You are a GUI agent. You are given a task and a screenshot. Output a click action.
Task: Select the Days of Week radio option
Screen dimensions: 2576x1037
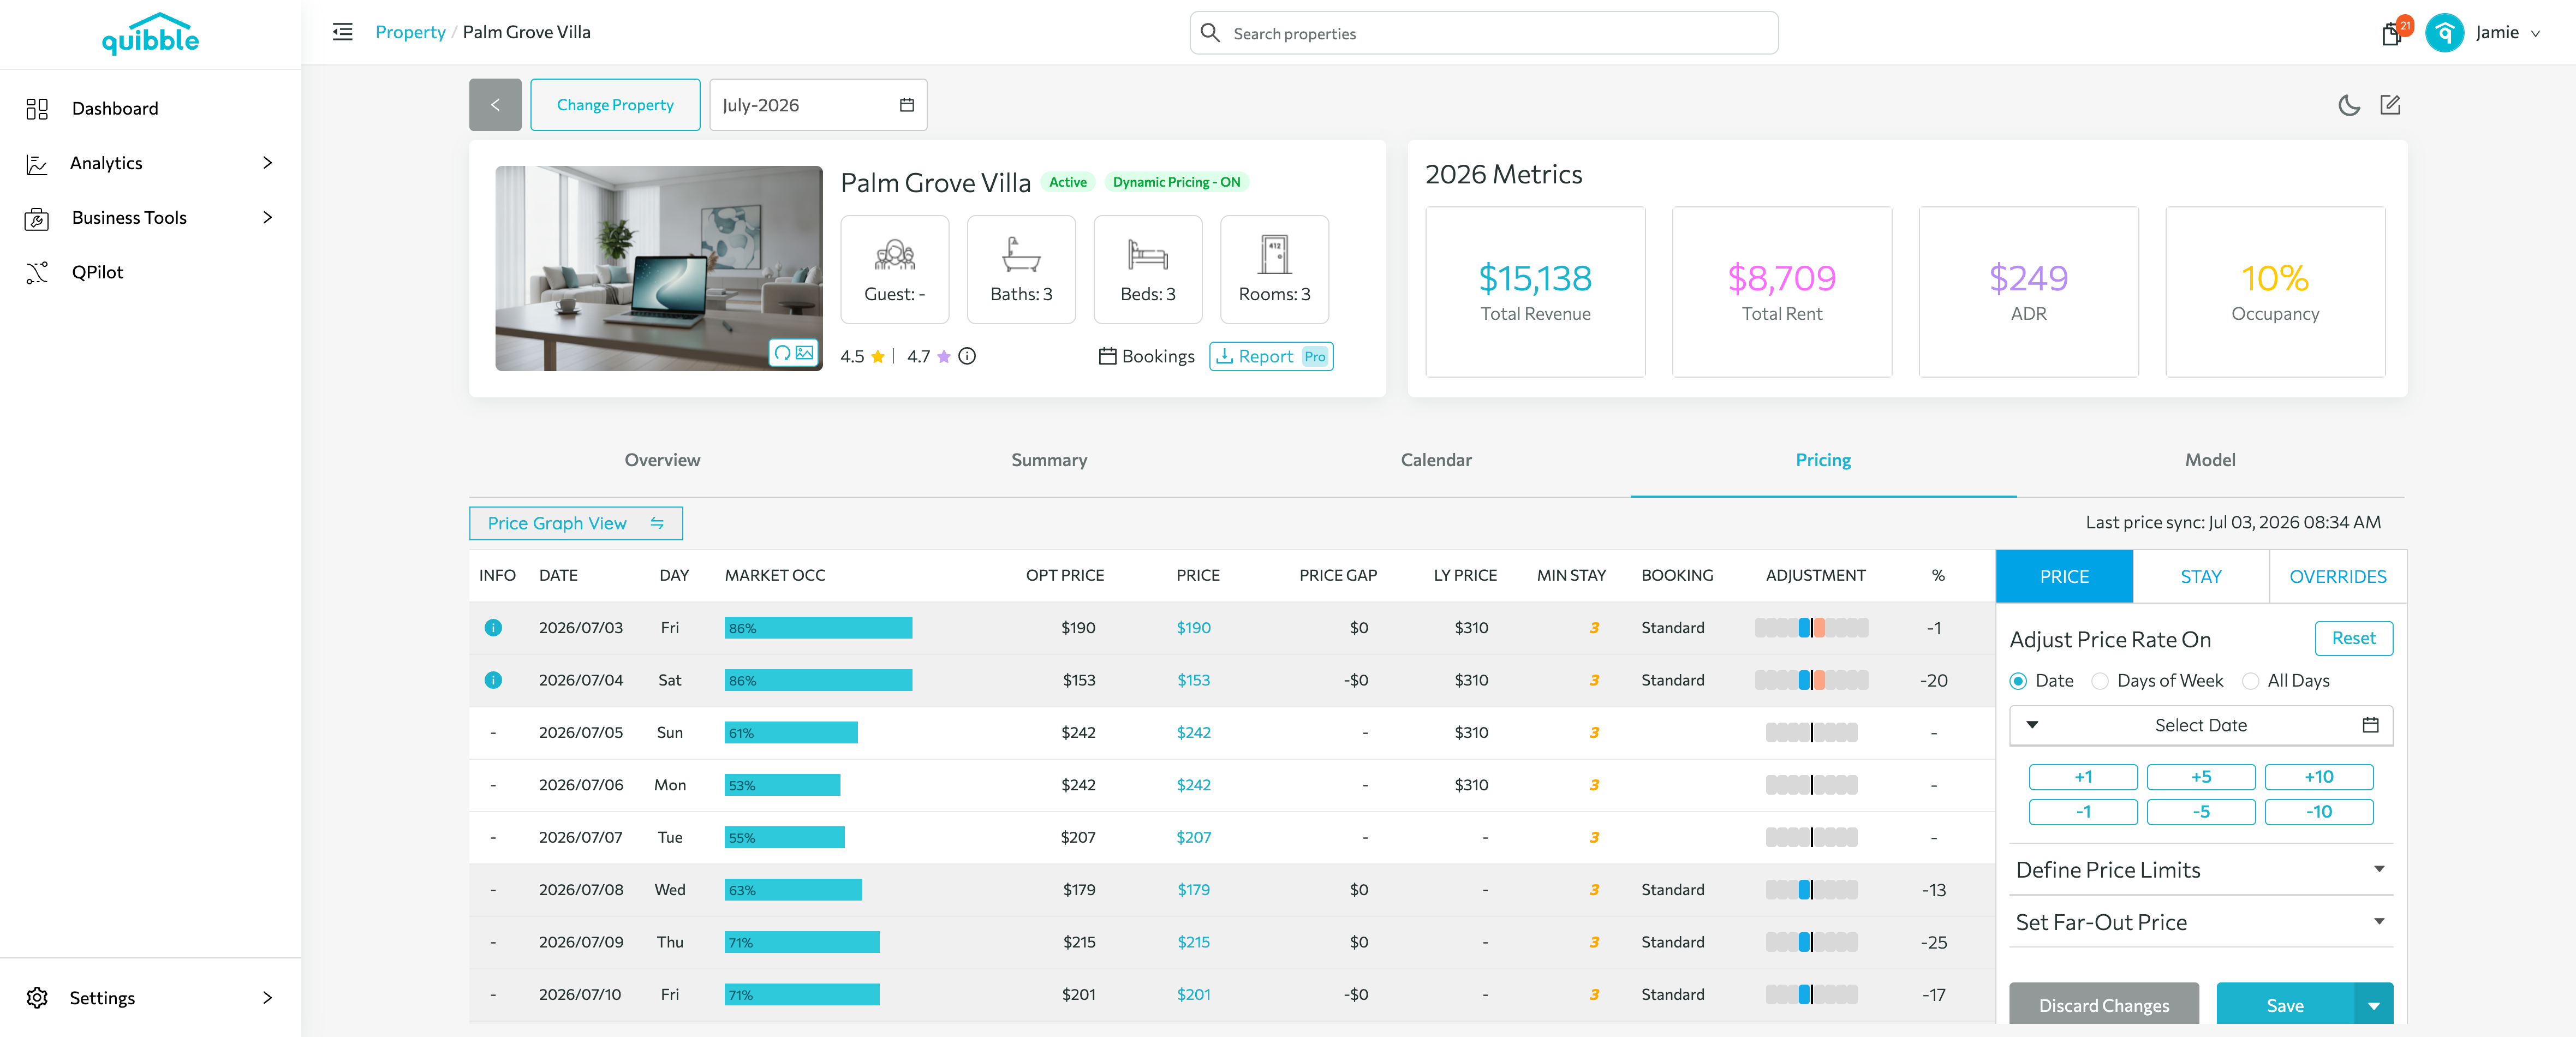(2100, 681)
